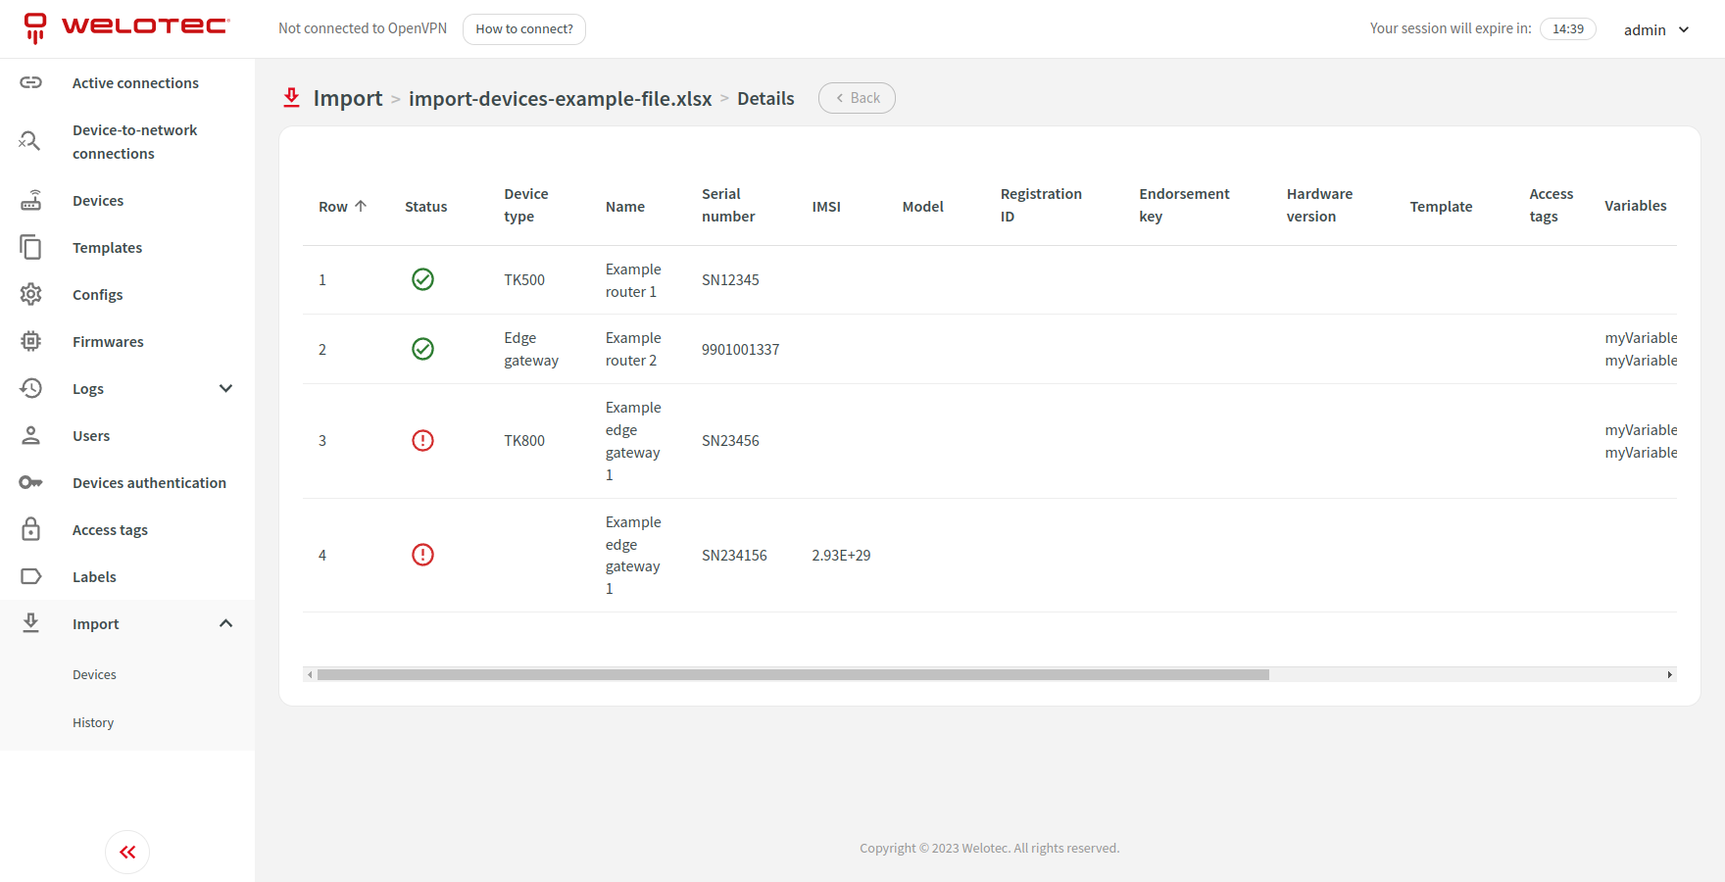Click the horizontal table scrollbar thumb
This screenshot has height=882, width=1725.
click(x=792, y=674)
